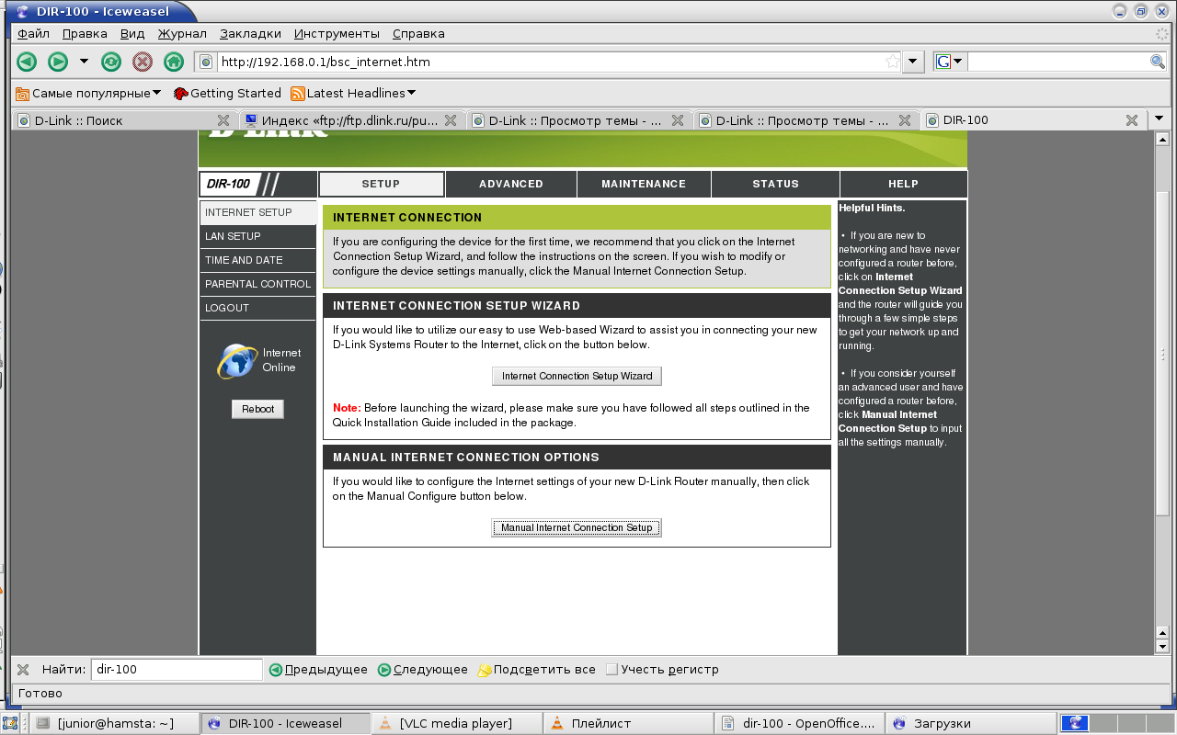This screenshot has height=735, width=1177.
Task: Focus the Найти find text field
Action: point(177,670)
